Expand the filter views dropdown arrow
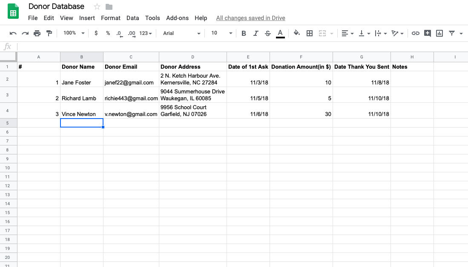468x267 pixels. 461,34
